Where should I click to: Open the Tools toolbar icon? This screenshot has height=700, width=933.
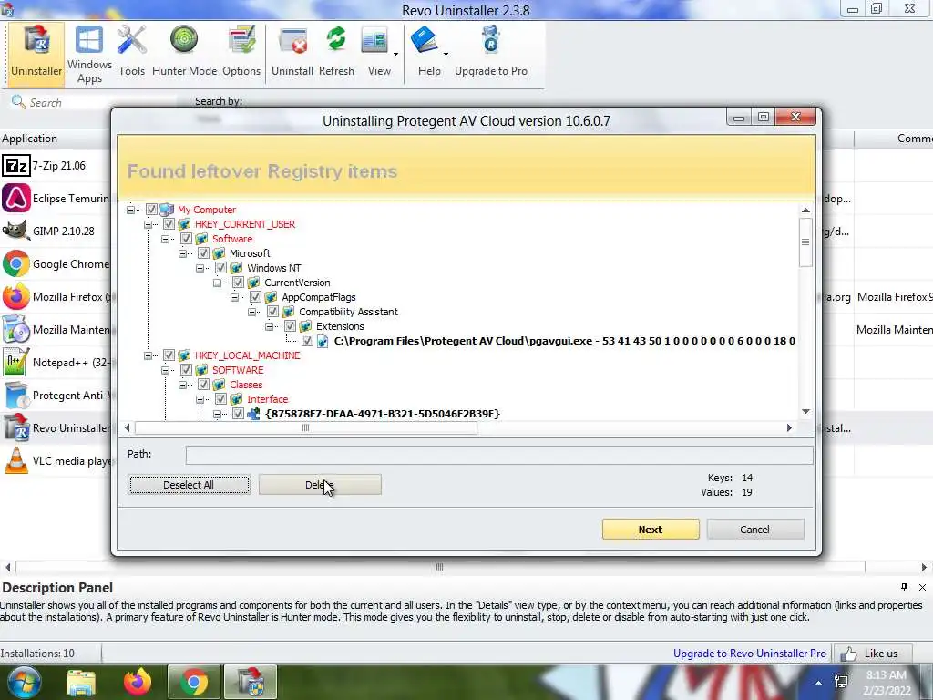tap(131, 52)
